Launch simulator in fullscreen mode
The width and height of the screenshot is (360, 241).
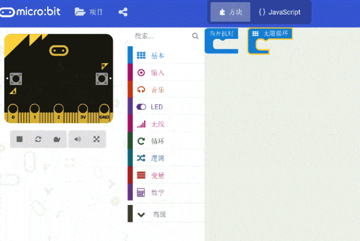click(96, 139)
